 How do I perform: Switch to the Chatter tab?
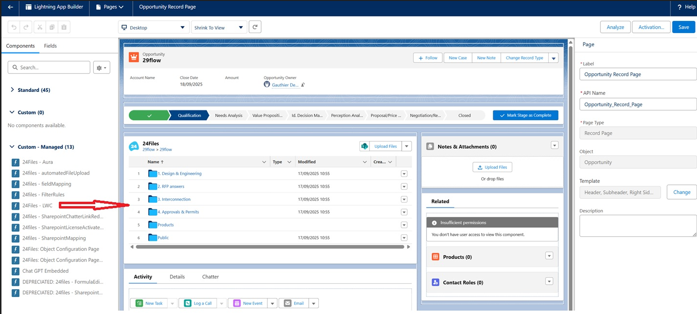210,277
